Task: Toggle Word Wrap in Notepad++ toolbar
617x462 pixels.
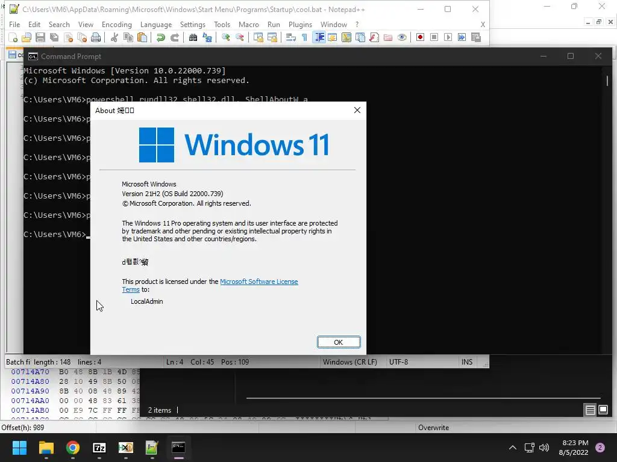Action: click(291, 37)
